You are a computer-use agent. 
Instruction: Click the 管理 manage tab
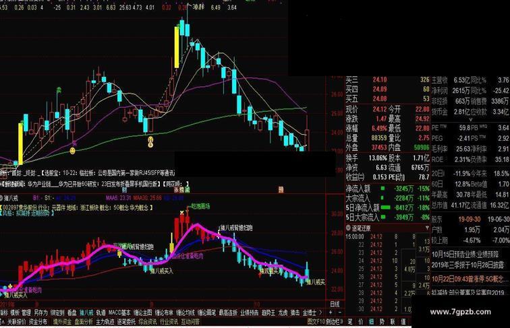(26, 313)
